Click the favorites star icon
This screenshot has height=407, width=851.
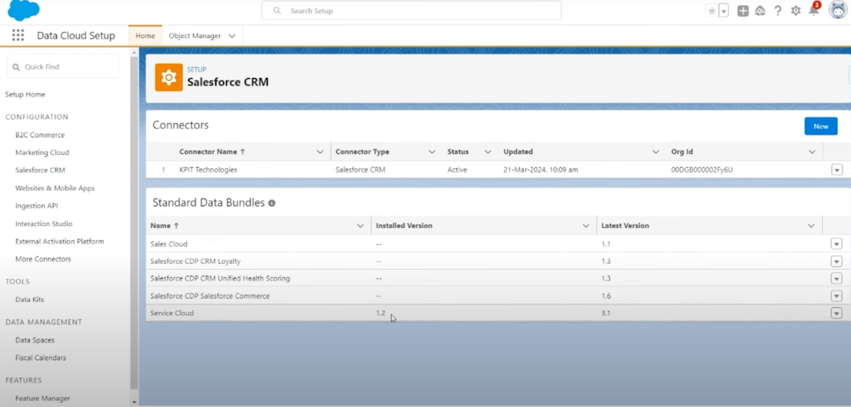[x=712, y=11]
